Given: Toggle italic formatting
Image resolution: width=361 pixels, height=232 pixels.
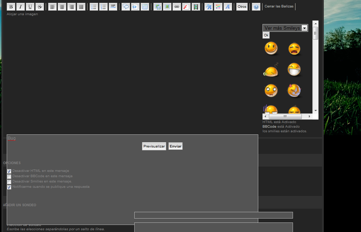Looking at the screenshot, I should coord(21,7).
